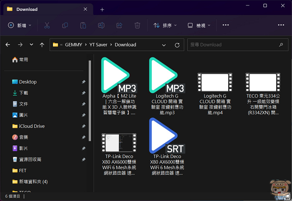Navigate back to previous folder

(8, 45)
